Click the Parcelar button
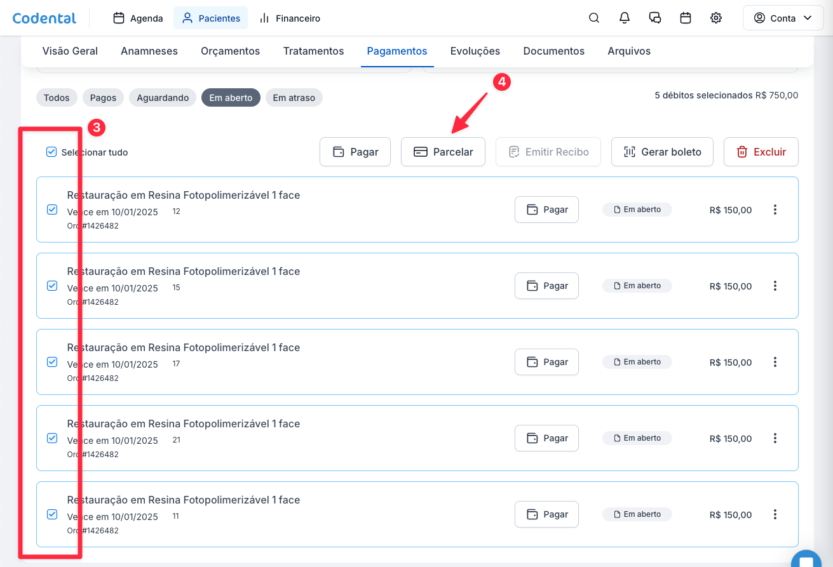The height and width of the screenshot is (567, 833). click(x=443, y=152)
